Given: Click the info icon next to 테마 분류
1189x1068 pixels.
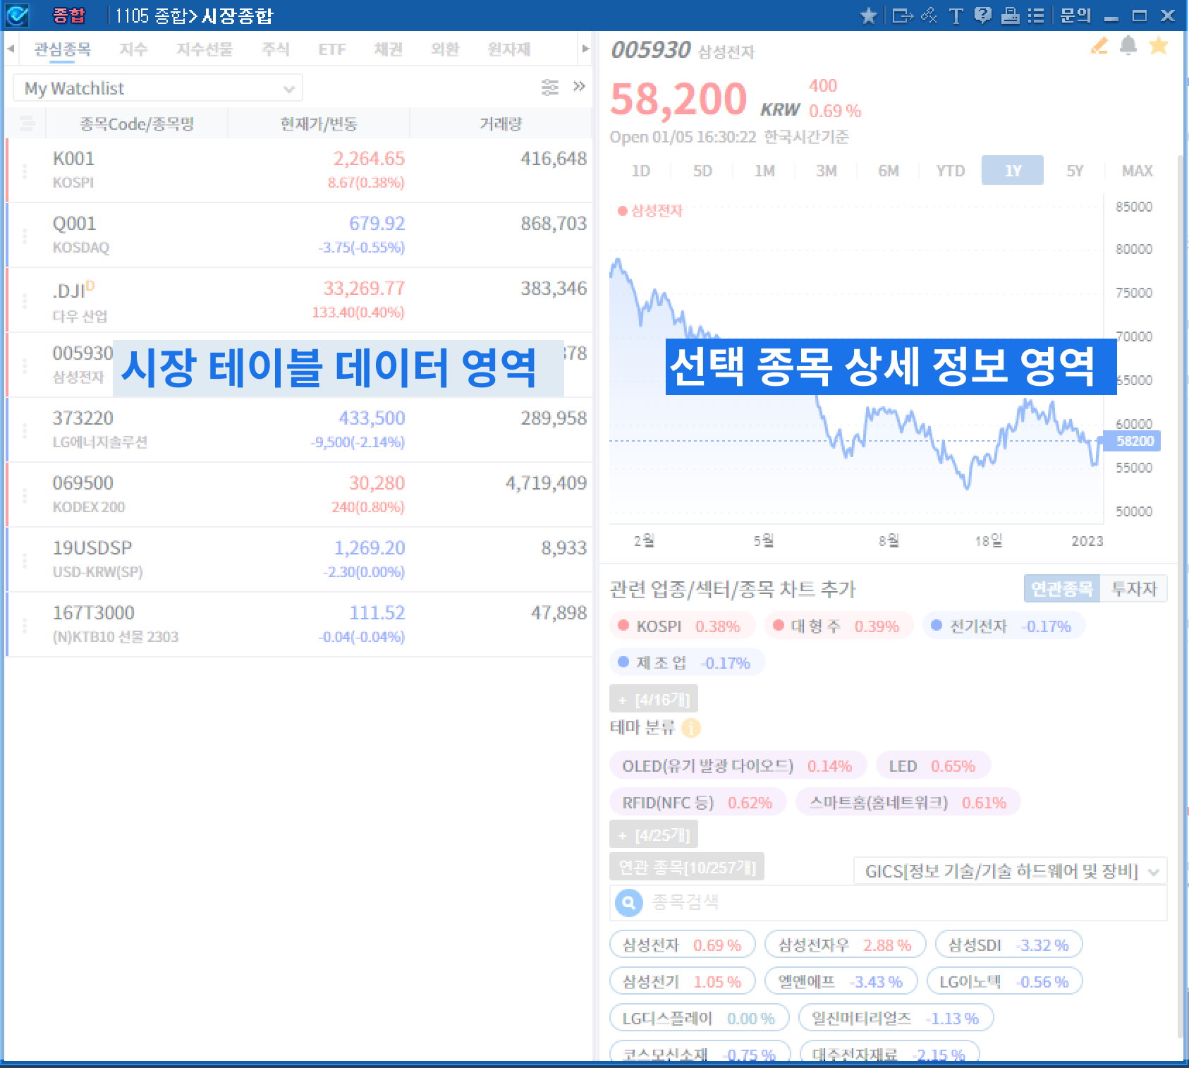Looking at the screenshot, I should pos(691,727).
